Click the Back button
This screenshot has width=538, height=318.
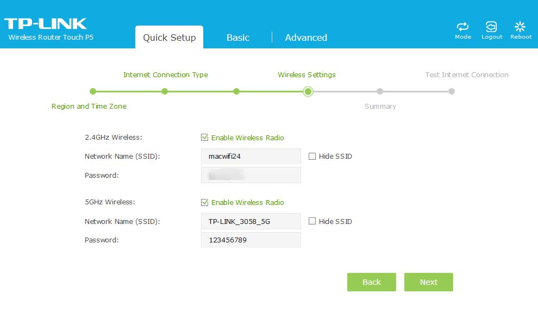coord(372,282)
